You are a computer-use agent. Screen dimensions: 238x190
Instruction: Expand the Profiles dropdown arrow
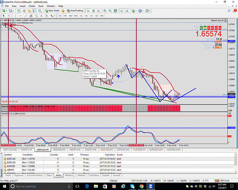(13, 11)
